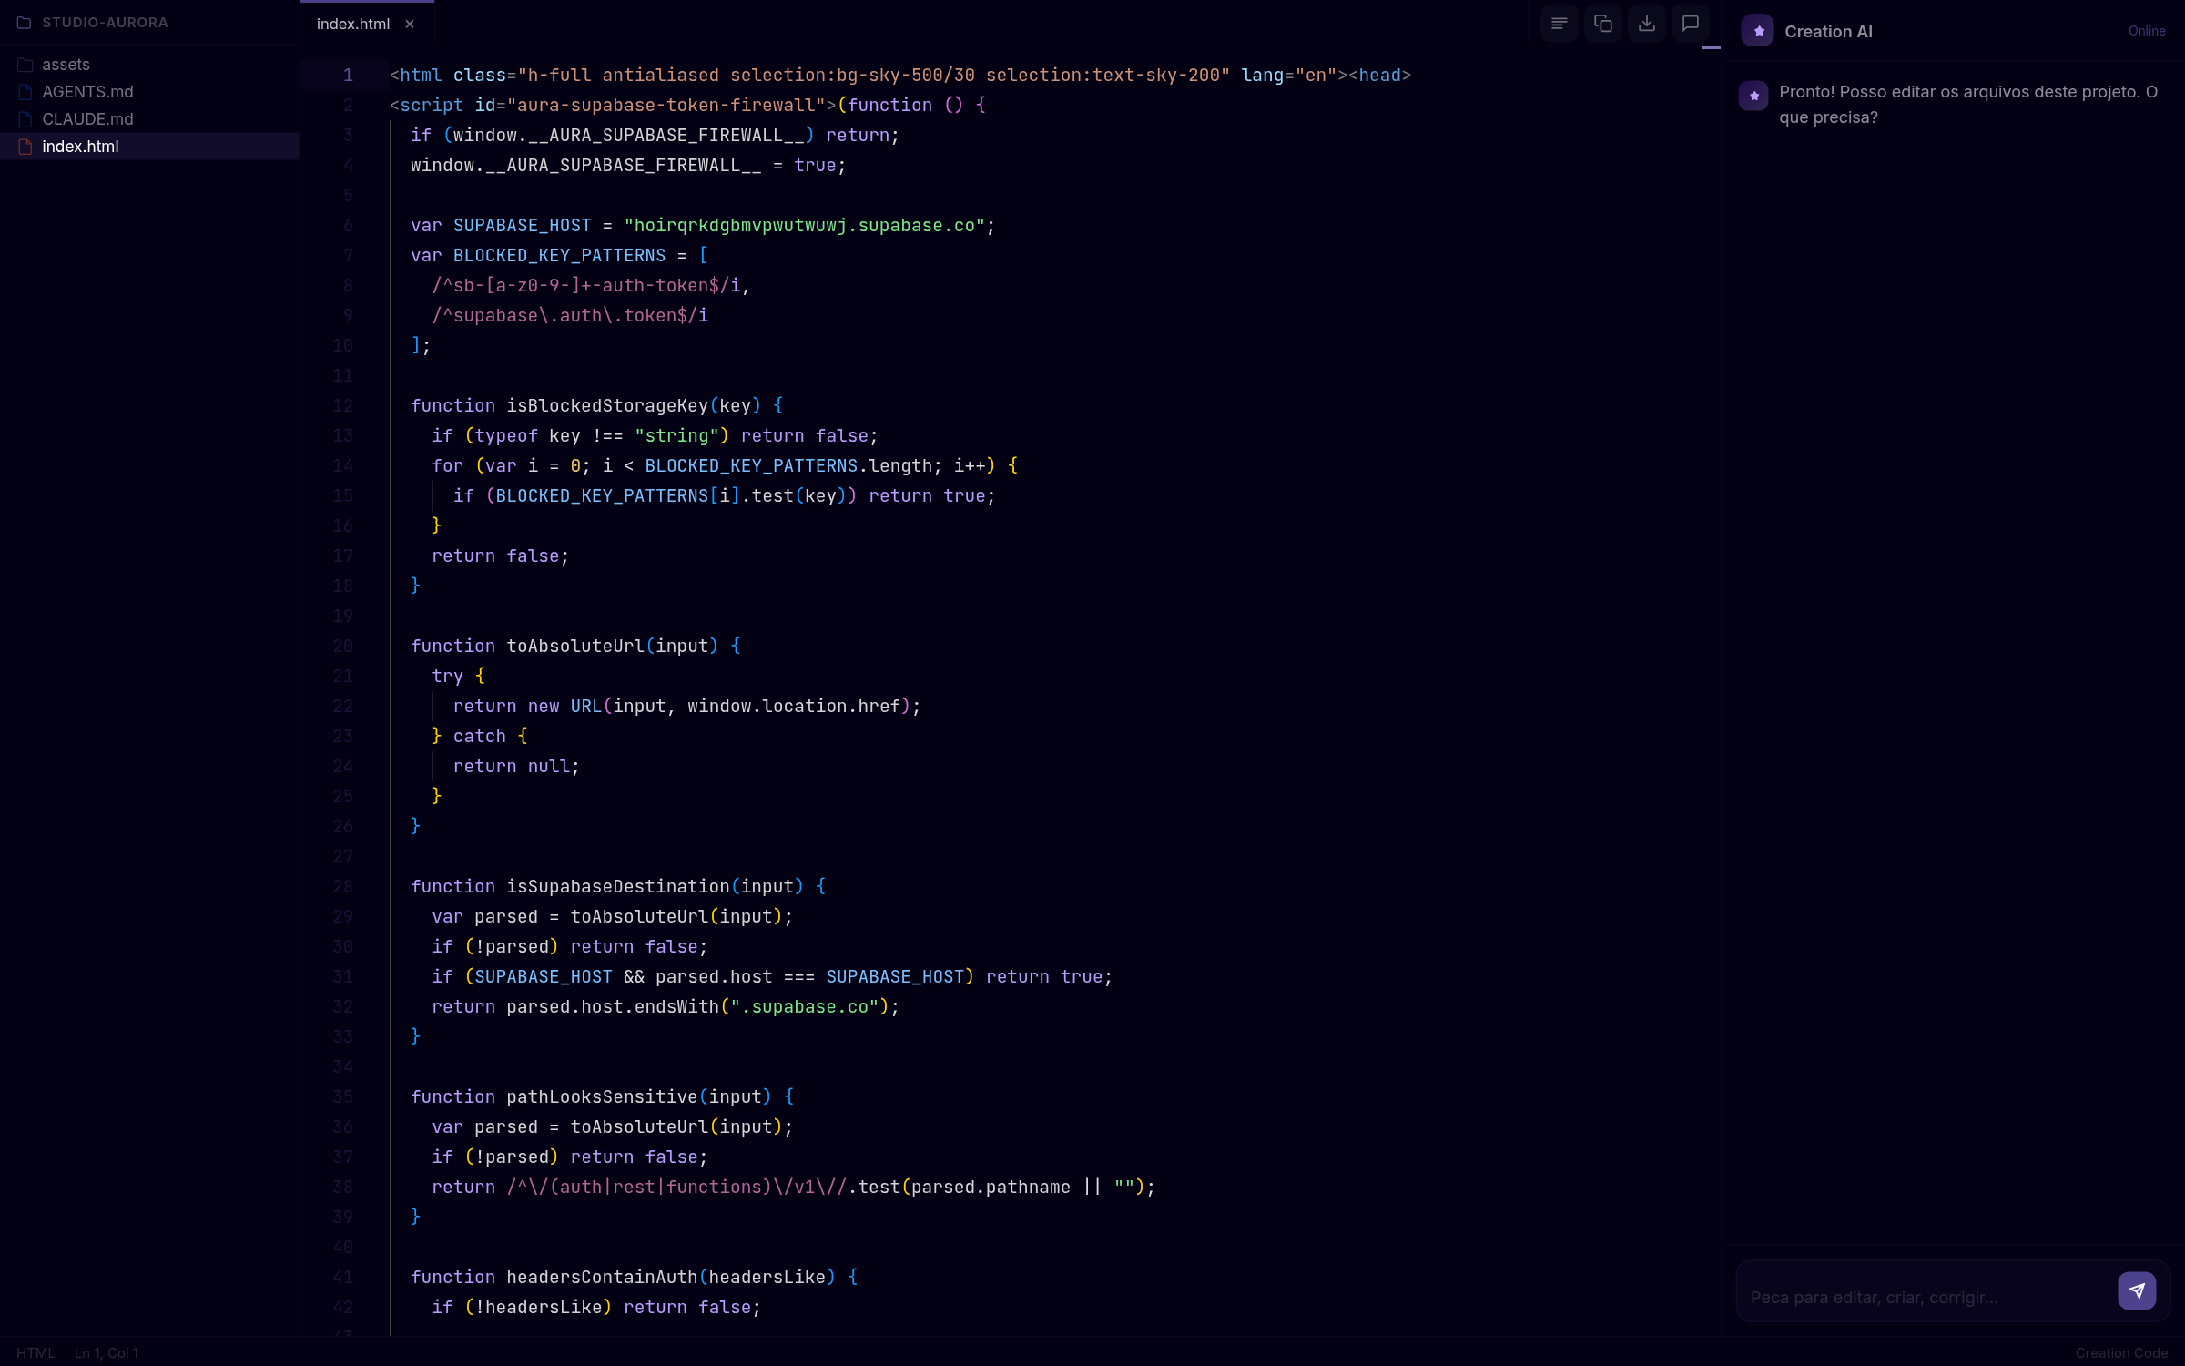Click the aura-supabase-token-firewall script id

[666, 106]
